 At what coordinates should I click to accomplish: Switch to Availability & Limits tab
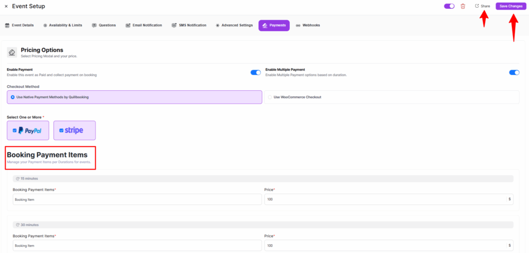(x=64, y=25)
